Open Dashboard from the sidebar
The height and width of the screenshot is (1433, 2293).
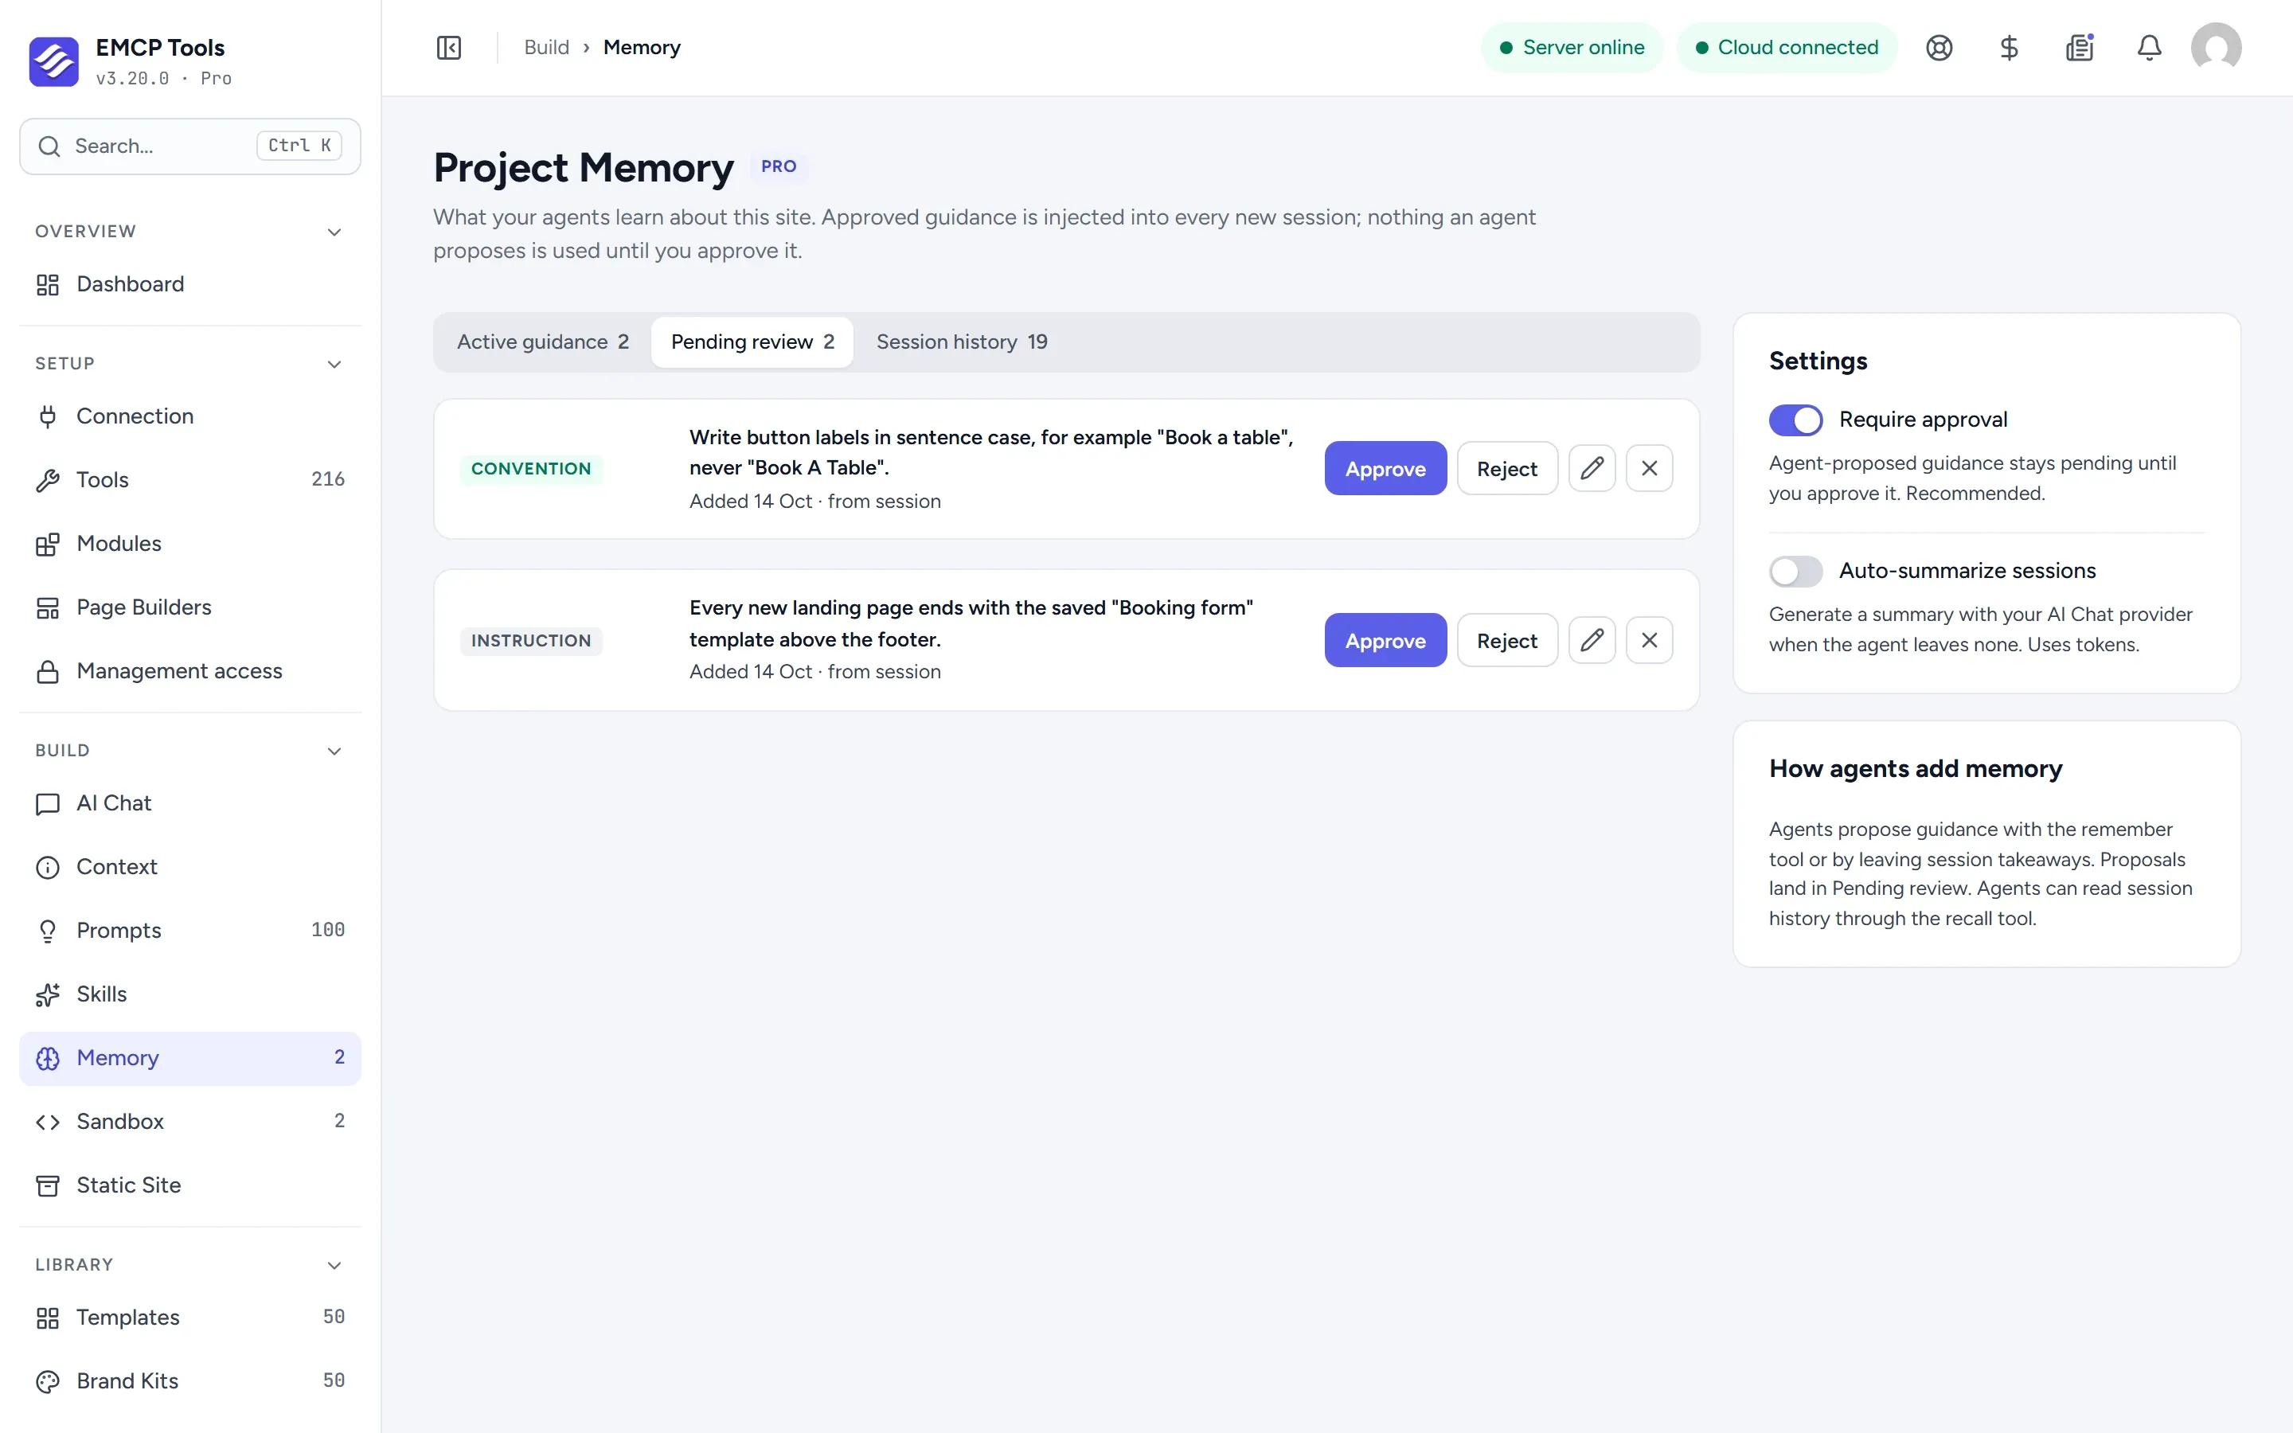click(189, 284)
